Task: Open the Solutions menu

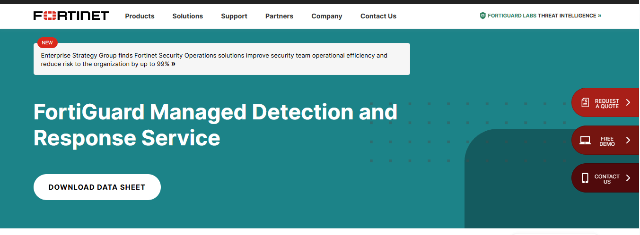Action: click(187, 16)
